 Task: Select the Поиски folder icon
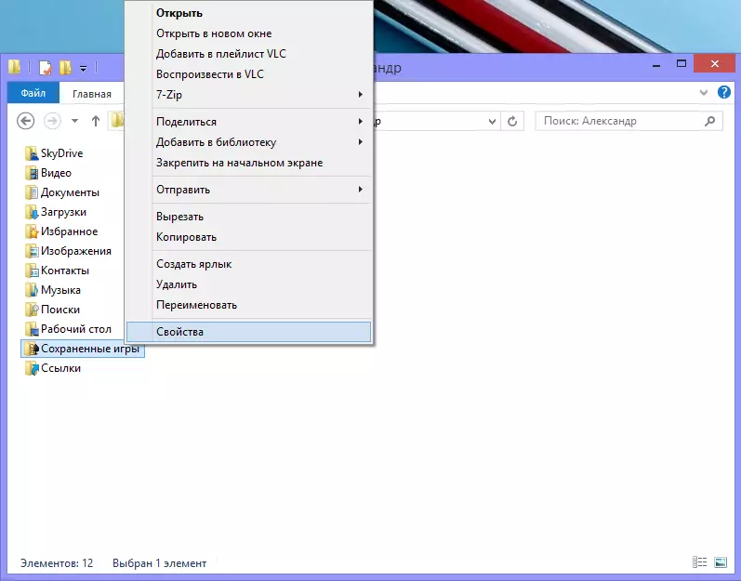[x=32, y=310]
